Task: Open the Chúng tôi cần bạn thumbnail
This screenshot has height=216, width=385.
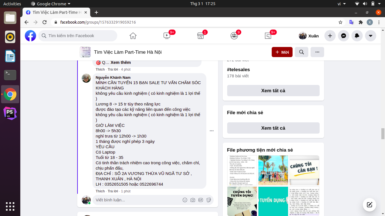Action: pos(304,170)
